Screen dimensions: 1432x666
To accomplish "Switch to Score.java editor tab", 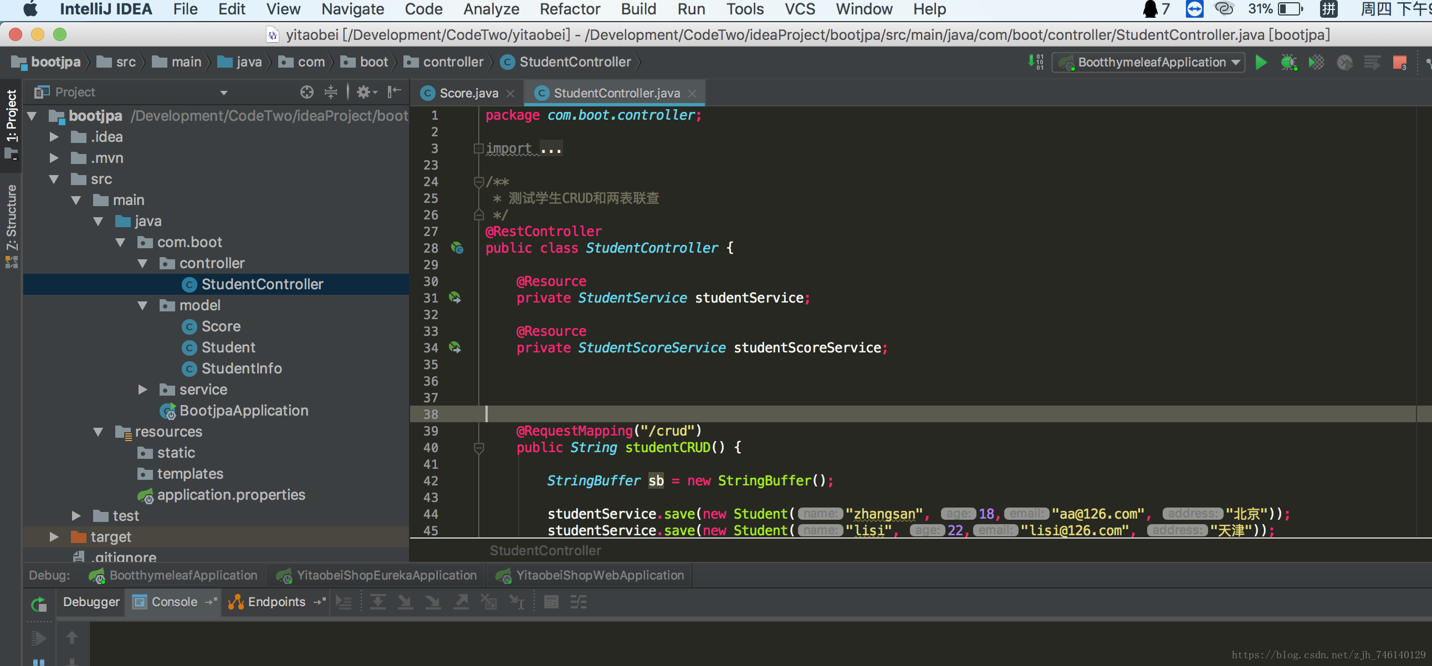I will click(x=468, y=94).
